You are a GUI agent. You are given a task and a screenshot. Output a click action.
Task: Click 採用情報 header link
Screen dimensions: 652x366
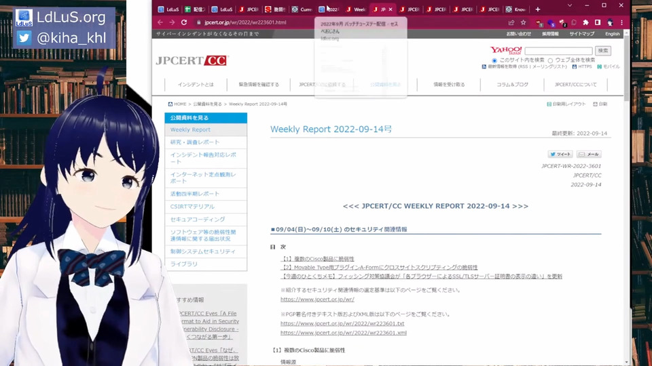click(550, 34)
